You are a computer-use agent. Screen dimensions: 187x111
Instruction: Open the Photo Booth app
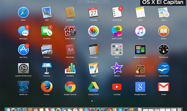tap(70, 31)
